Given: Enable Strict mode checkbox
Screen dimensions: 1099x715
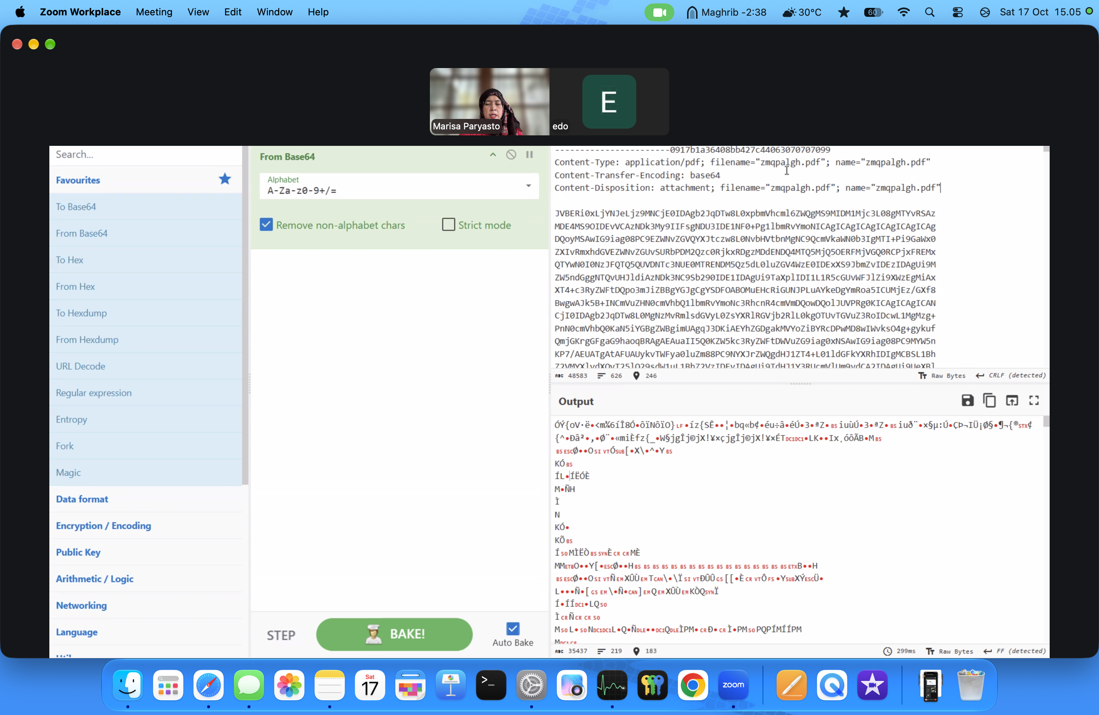Looking at the screenshot, I should (x=448, y=225).
